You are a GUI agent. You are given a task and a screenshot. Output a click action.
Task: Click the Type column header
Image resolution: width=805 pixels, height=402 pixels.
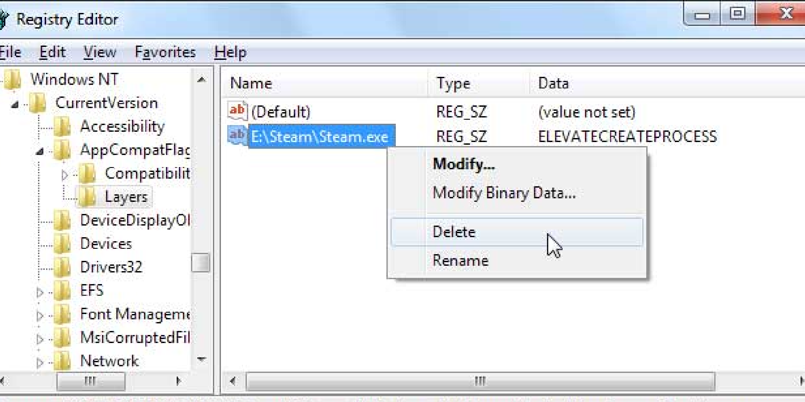[x=479, y=83]
